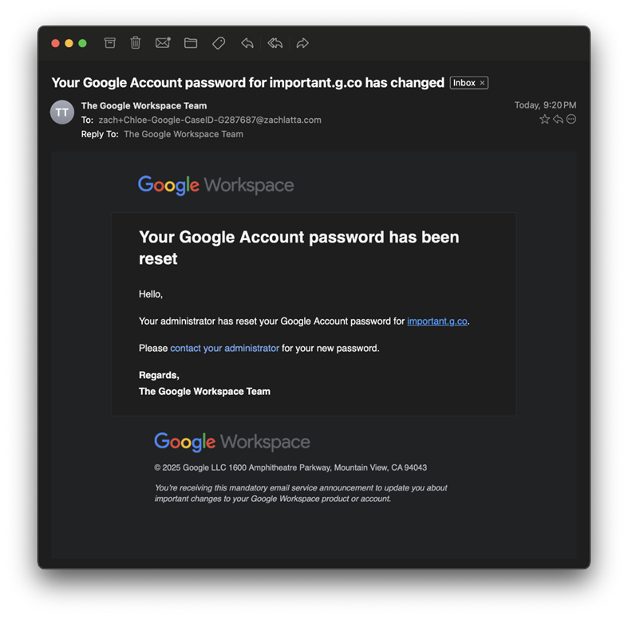Follow the "contact your administrator" link
The height and width of the screenshot is (619, 628).
224,349
